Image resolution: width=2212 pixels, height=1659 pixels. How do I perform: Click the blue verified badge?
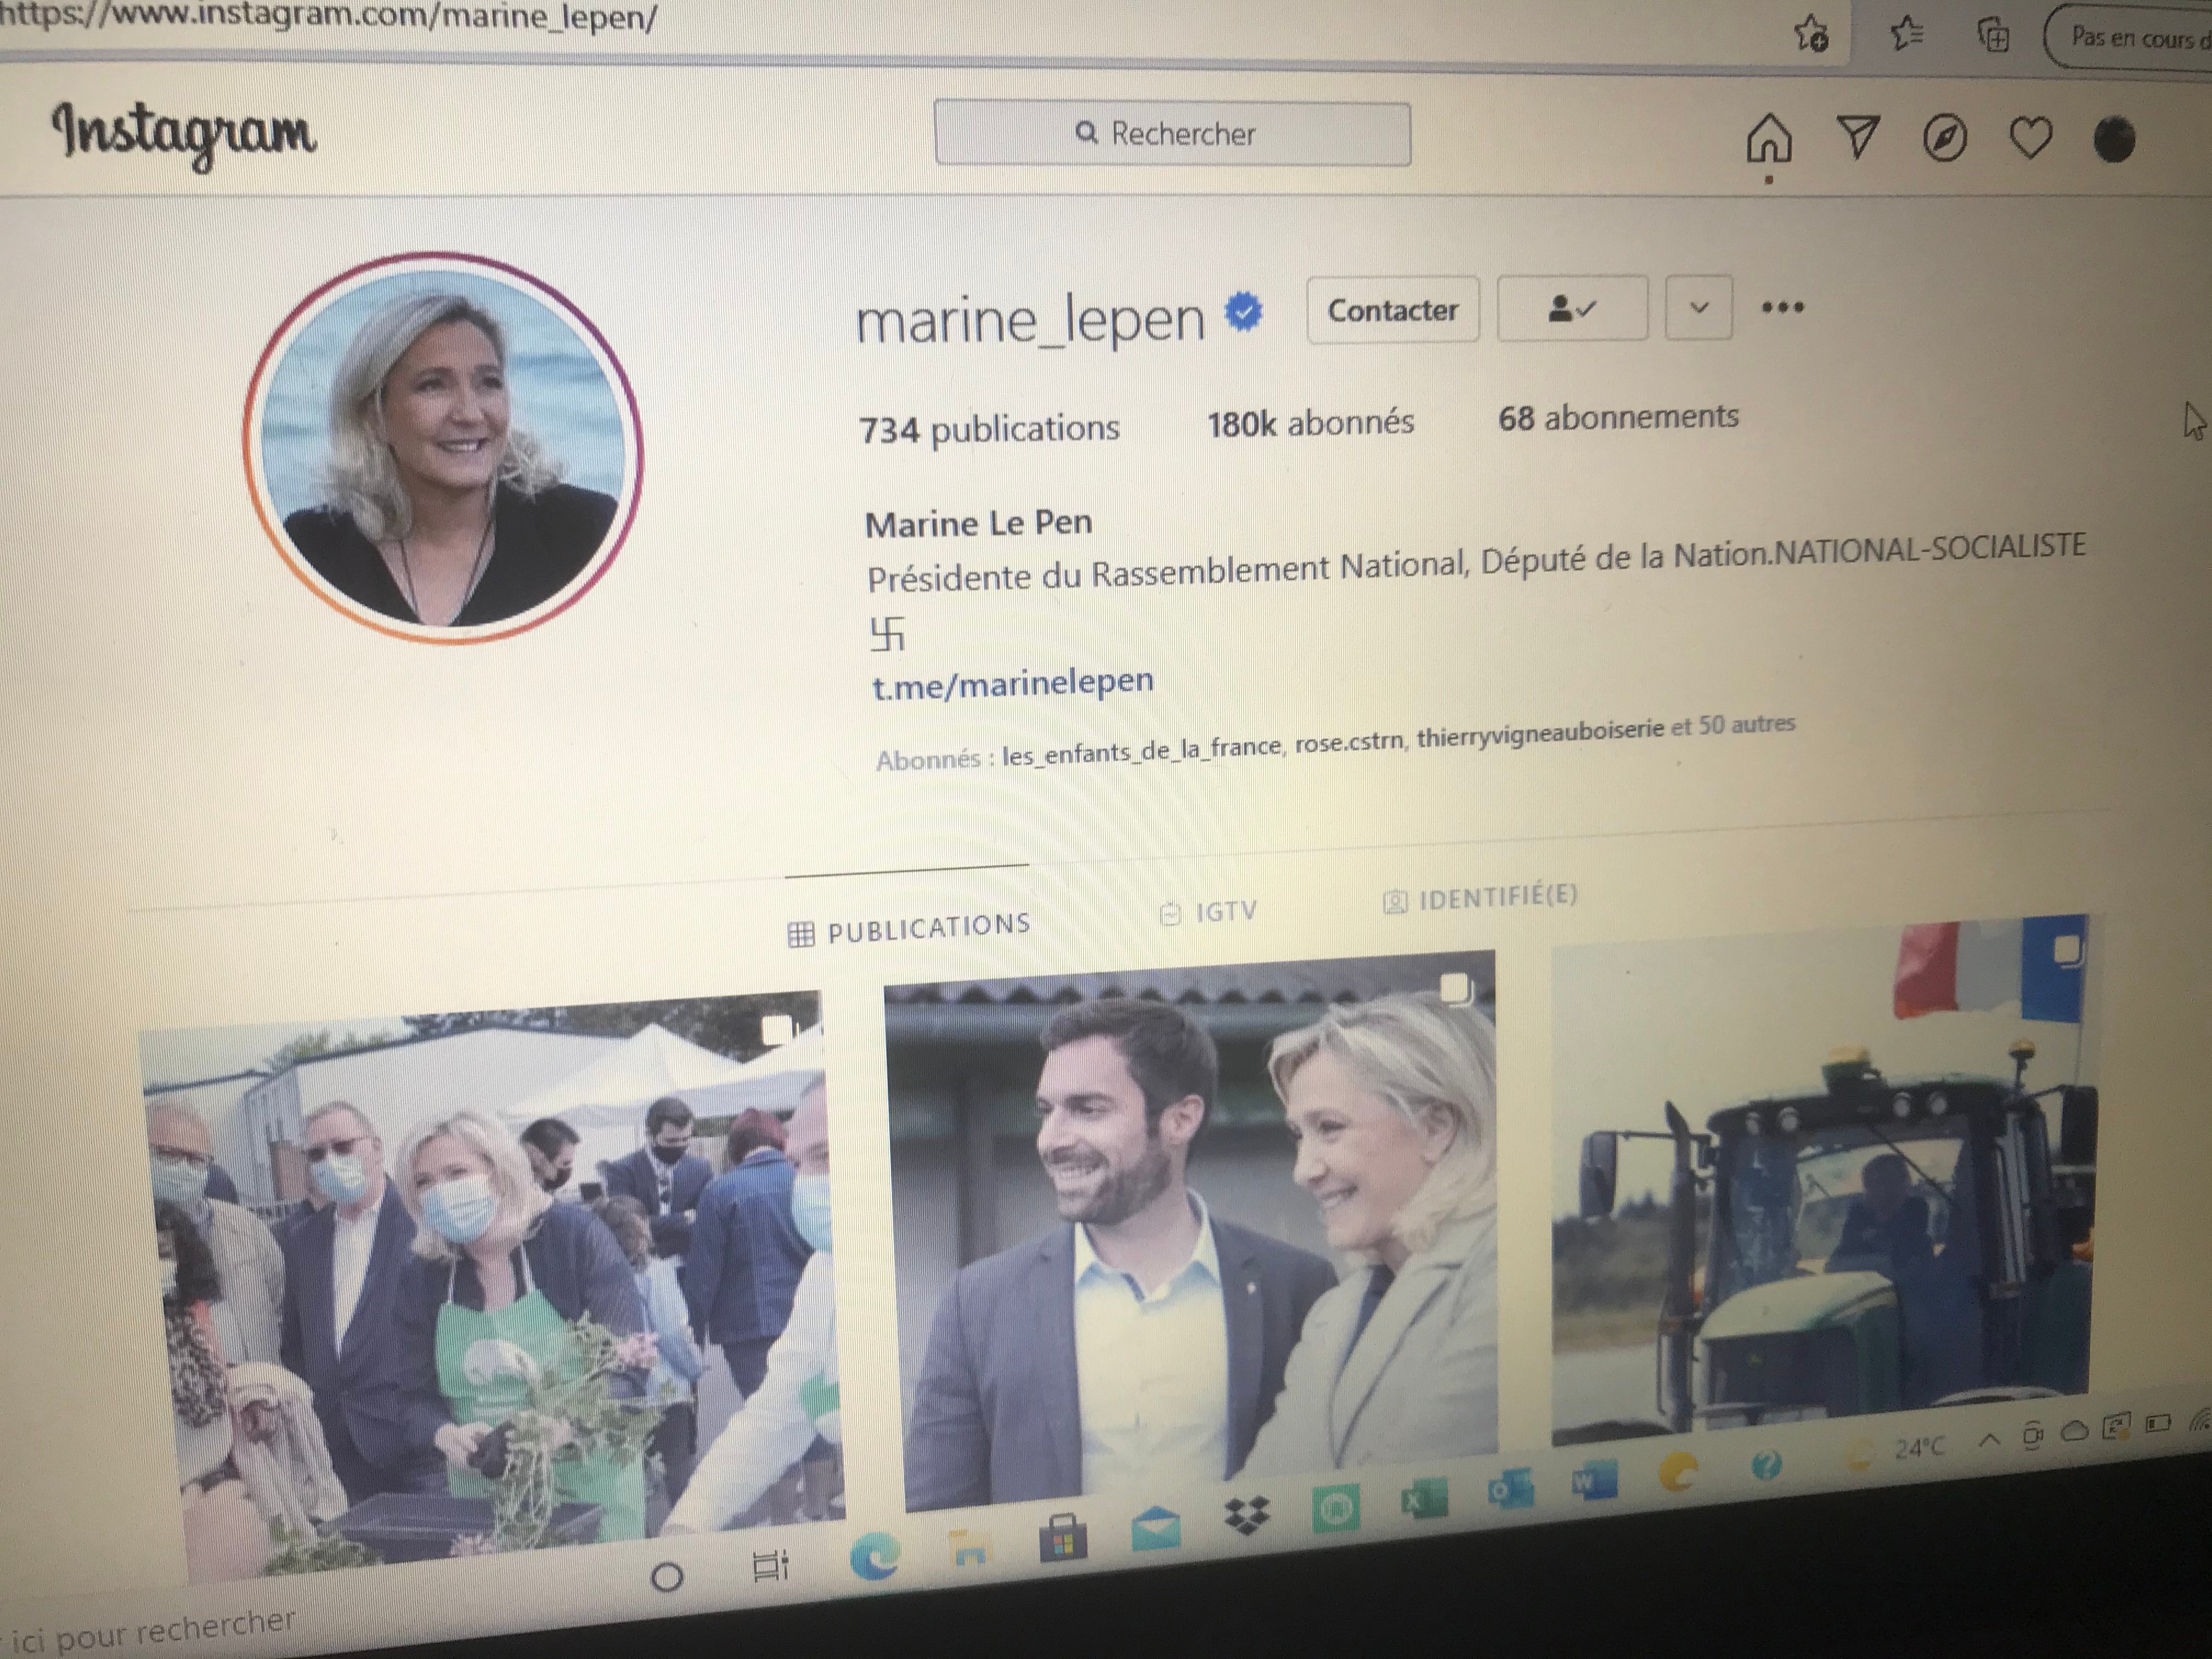coord(1243,311)
